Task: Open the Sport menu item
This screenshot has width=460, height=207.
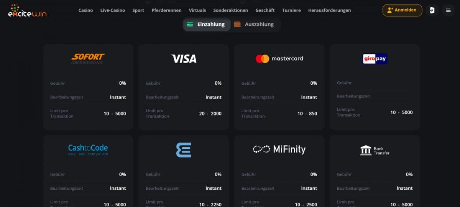Action: 138,10
